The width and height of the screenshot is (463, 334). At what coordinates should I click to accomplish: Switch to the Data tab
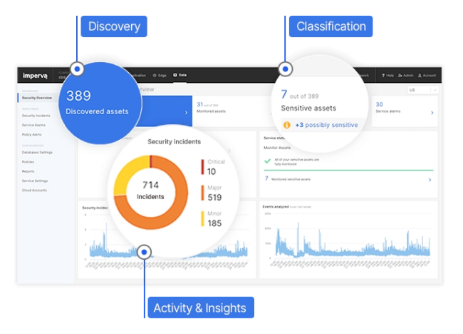[x=180, y=75]
